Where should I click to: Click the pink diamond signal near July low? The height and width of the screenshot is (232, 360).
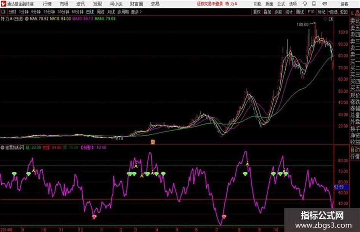click(224, 217)
